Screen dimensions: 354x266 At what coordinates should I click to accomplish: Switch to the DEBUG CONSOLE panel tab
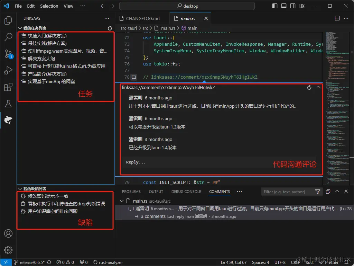coord(186,192)
